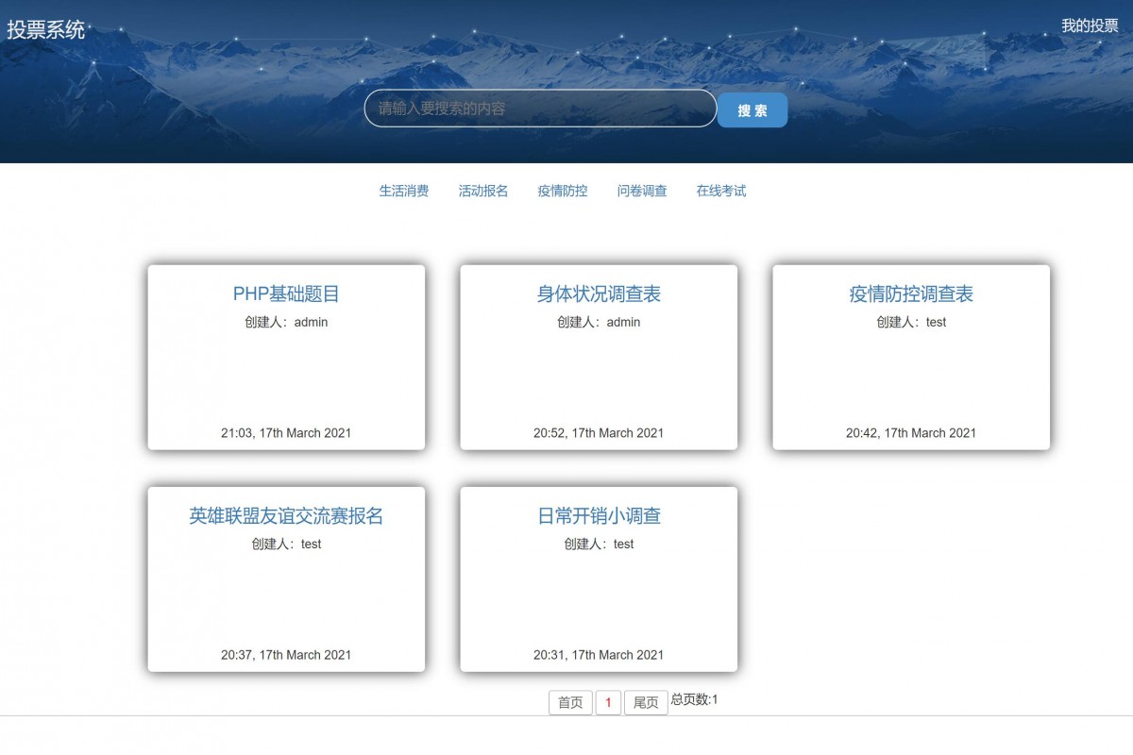Open the 疫情防控 category
Screen dimensions: 1133x755
[x=562, y=190]
